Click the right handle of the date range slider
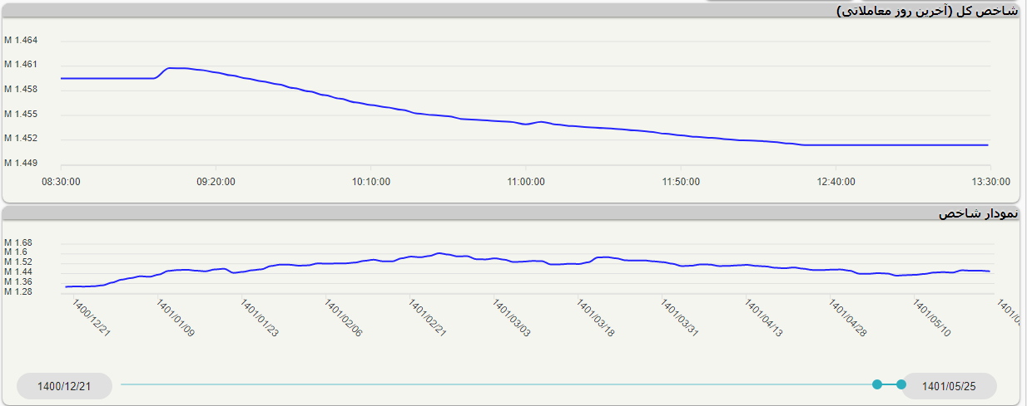Viewport: 1027px width, 406px height. 900,384
